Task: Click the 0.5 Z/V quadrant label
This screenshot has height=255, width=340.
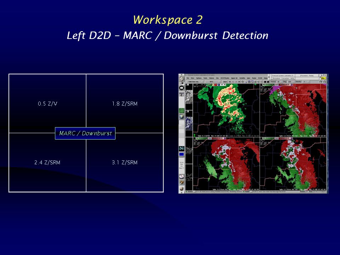Action: [x=47, y=104]
